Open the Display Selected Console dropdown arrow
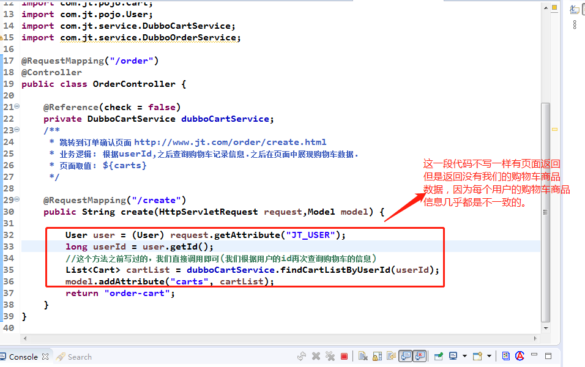Viewport: 585px width, 367px height. coord(464,356)
